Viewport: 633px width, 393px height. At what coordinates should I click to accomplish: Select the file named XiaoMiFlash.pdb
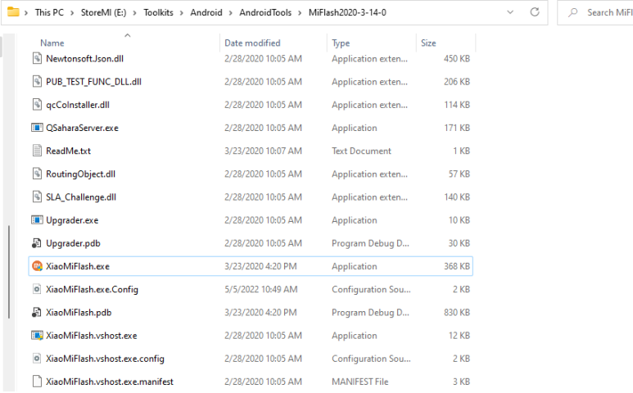tap(79, 312)
